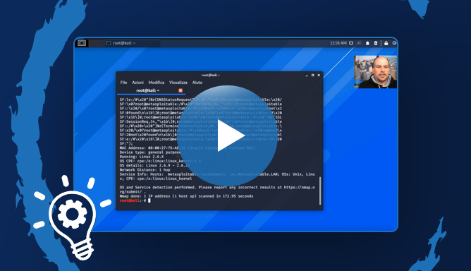
Task: Open the display settings tray icon
Action: point(351,43)
